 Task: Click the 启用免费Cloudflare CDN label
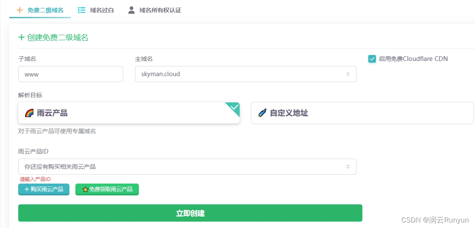coord(413,59)
